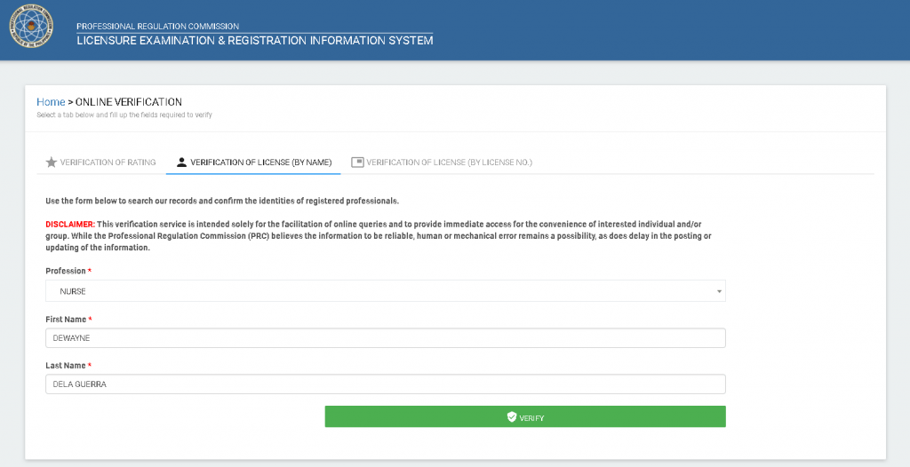
Task: Go to the Home breadcrumb link
Action: 51,102
